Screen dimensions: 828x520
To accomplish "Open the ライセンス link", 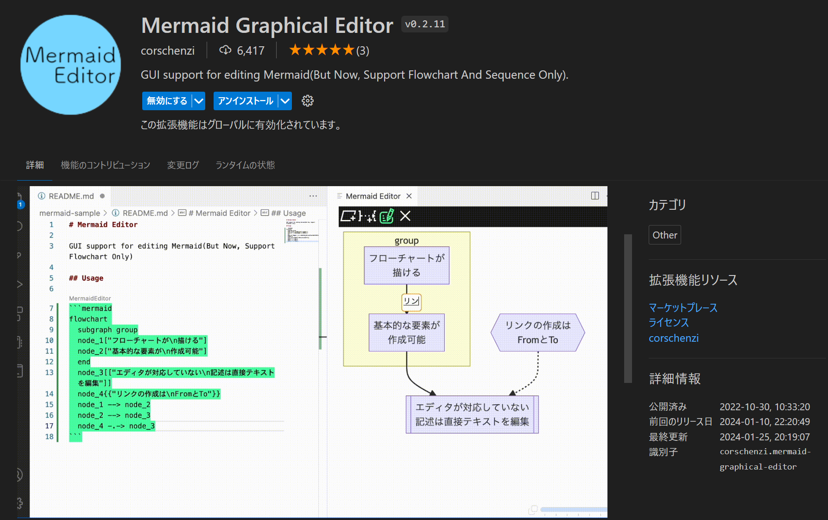I will (669, 322).
